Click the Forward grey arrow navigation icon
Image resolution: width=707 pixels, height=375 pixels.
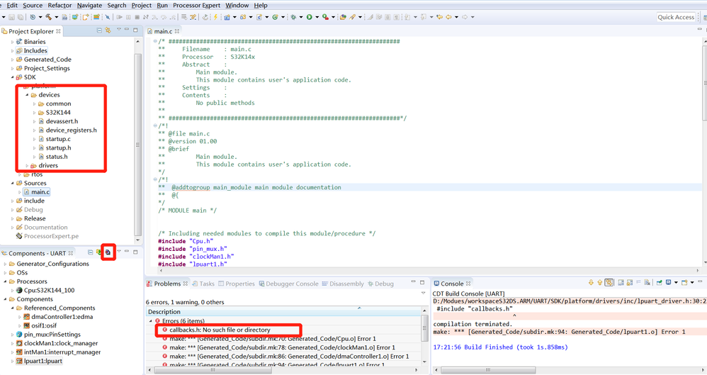[465, 17]
